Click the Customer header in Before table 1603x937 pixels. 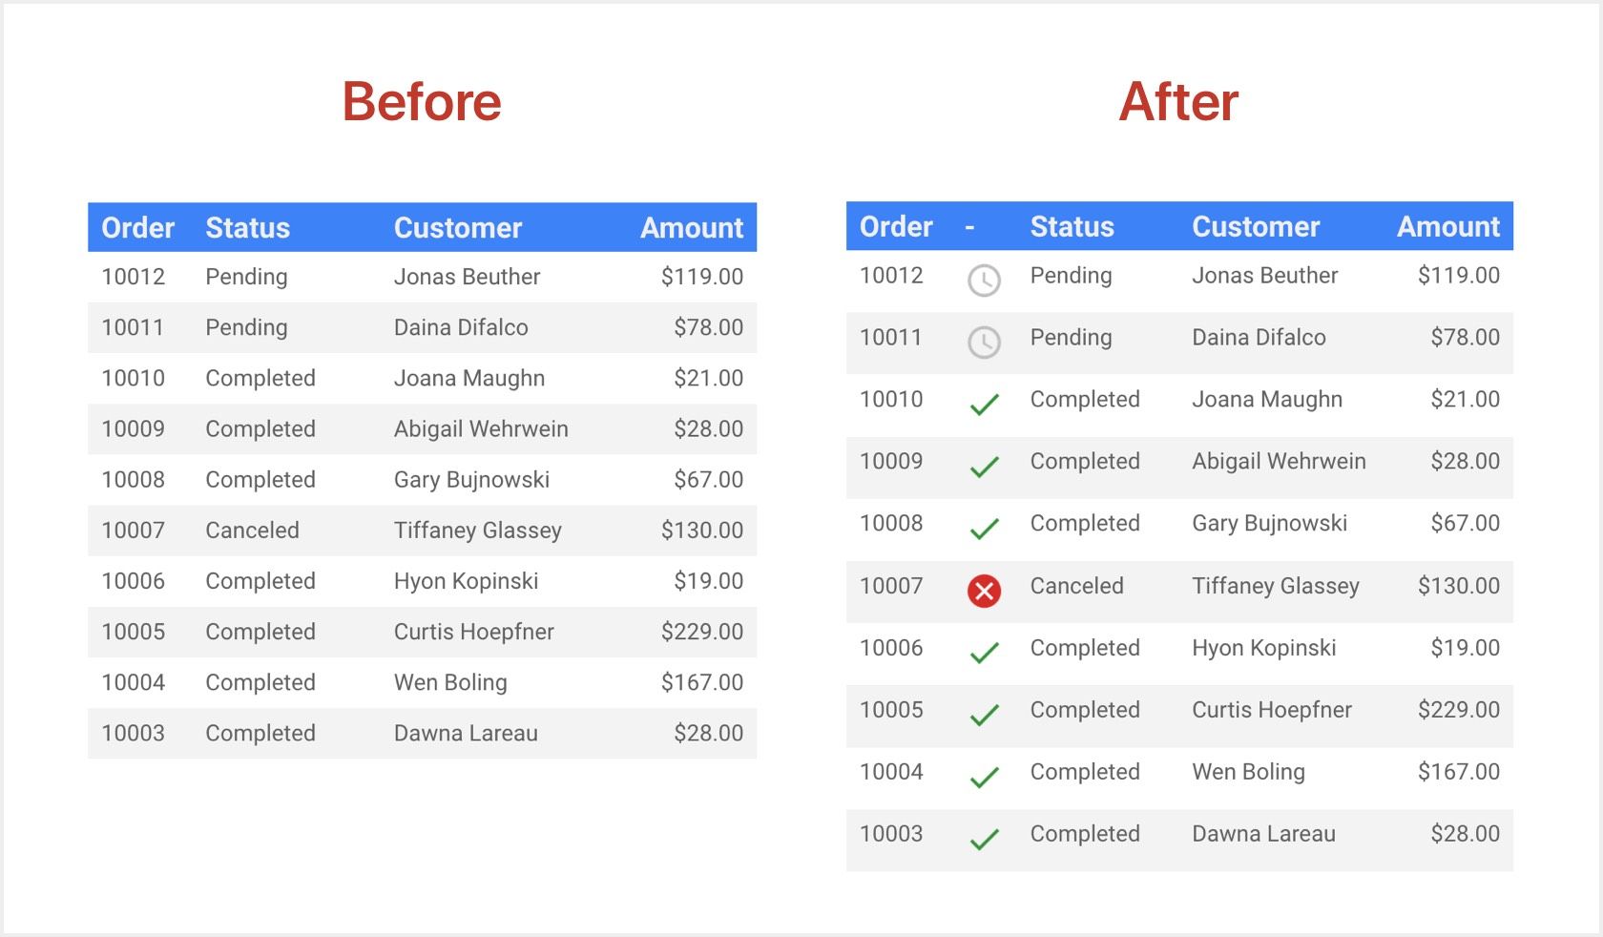point(458,228)
